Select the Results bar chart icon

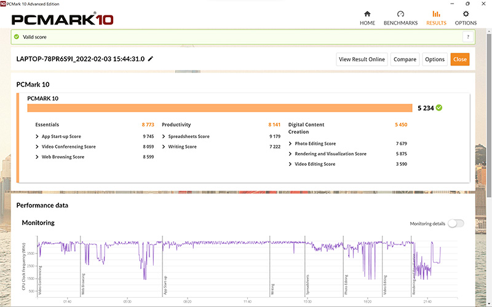[436, 14]
